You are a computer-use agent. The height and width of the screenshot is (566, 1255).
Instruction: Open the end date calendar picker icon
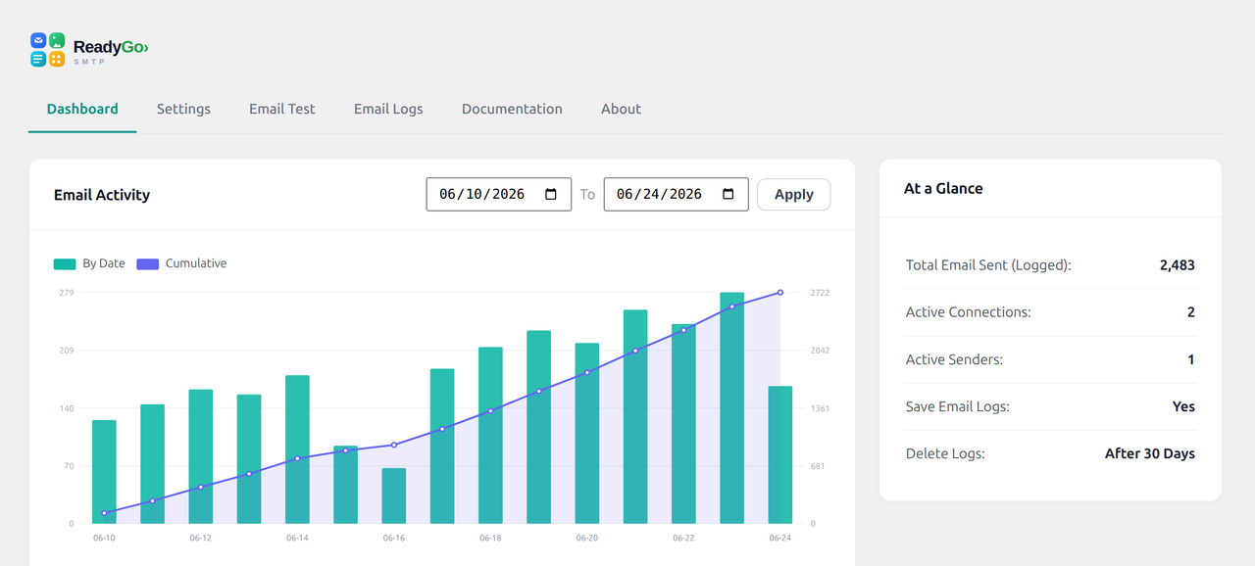(x=728, y=194)
